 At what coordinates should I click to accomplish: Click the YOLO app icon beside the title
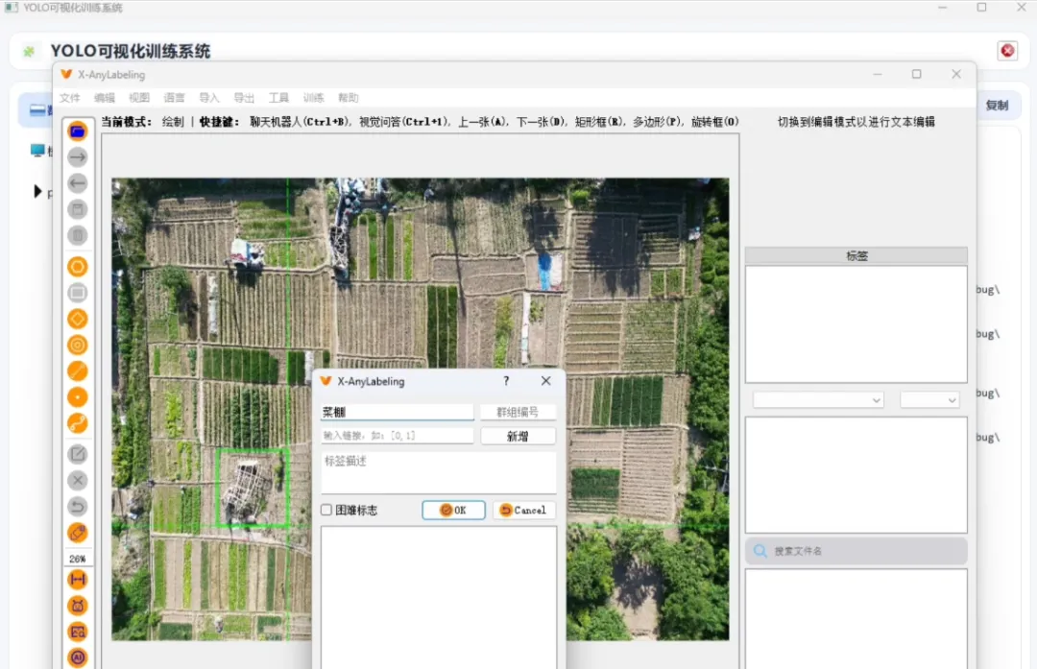(29, 51)
